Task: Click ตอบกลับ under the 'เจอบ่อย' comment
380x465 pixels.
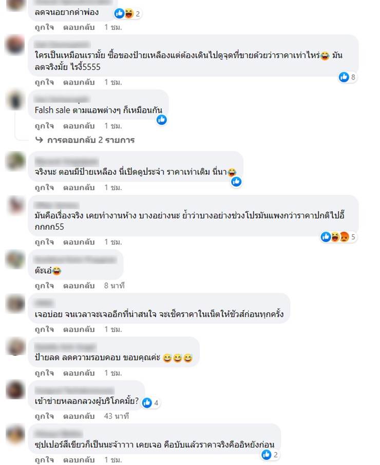Action: point(79,329)
